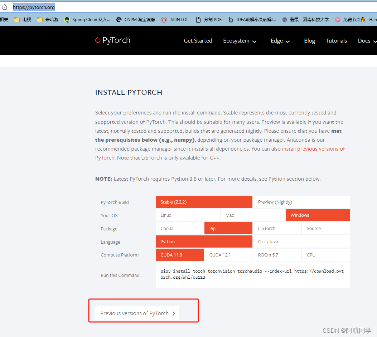Open the Tutorials nav item
Viewport: 377px width, 337px height.
tap(337, 40)
